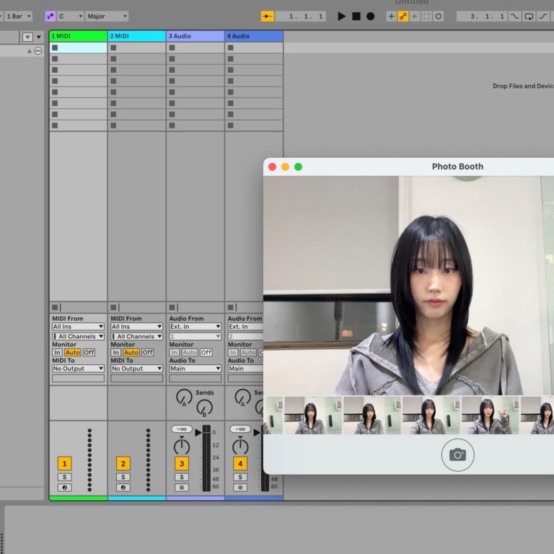
Task: Expand track 3 Audio To Main dropdown
Action: pos(195,369)
